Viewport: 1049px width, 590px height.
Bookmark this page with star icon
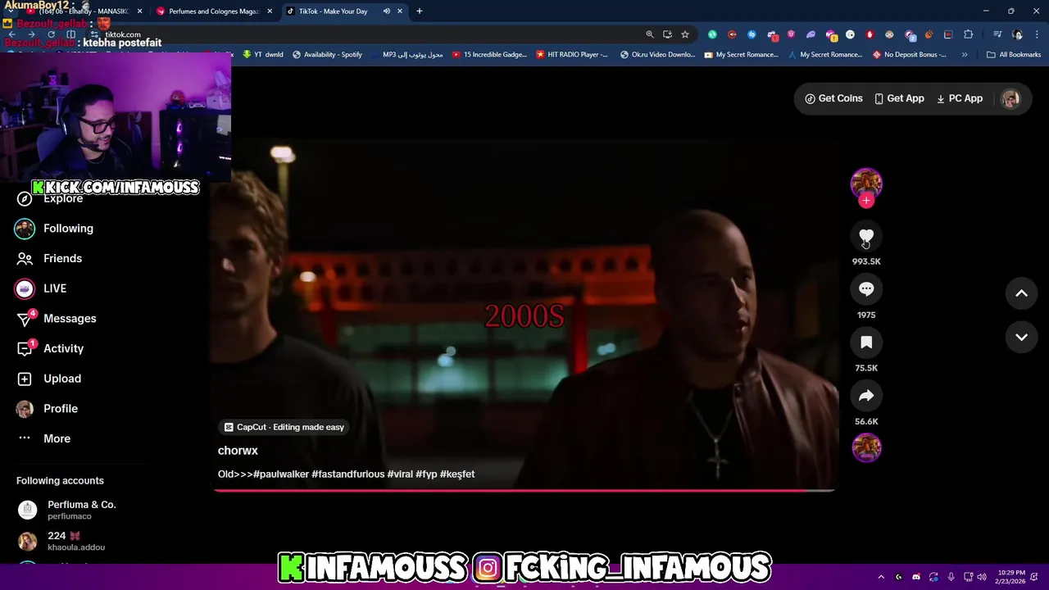[x=685, y=34]
